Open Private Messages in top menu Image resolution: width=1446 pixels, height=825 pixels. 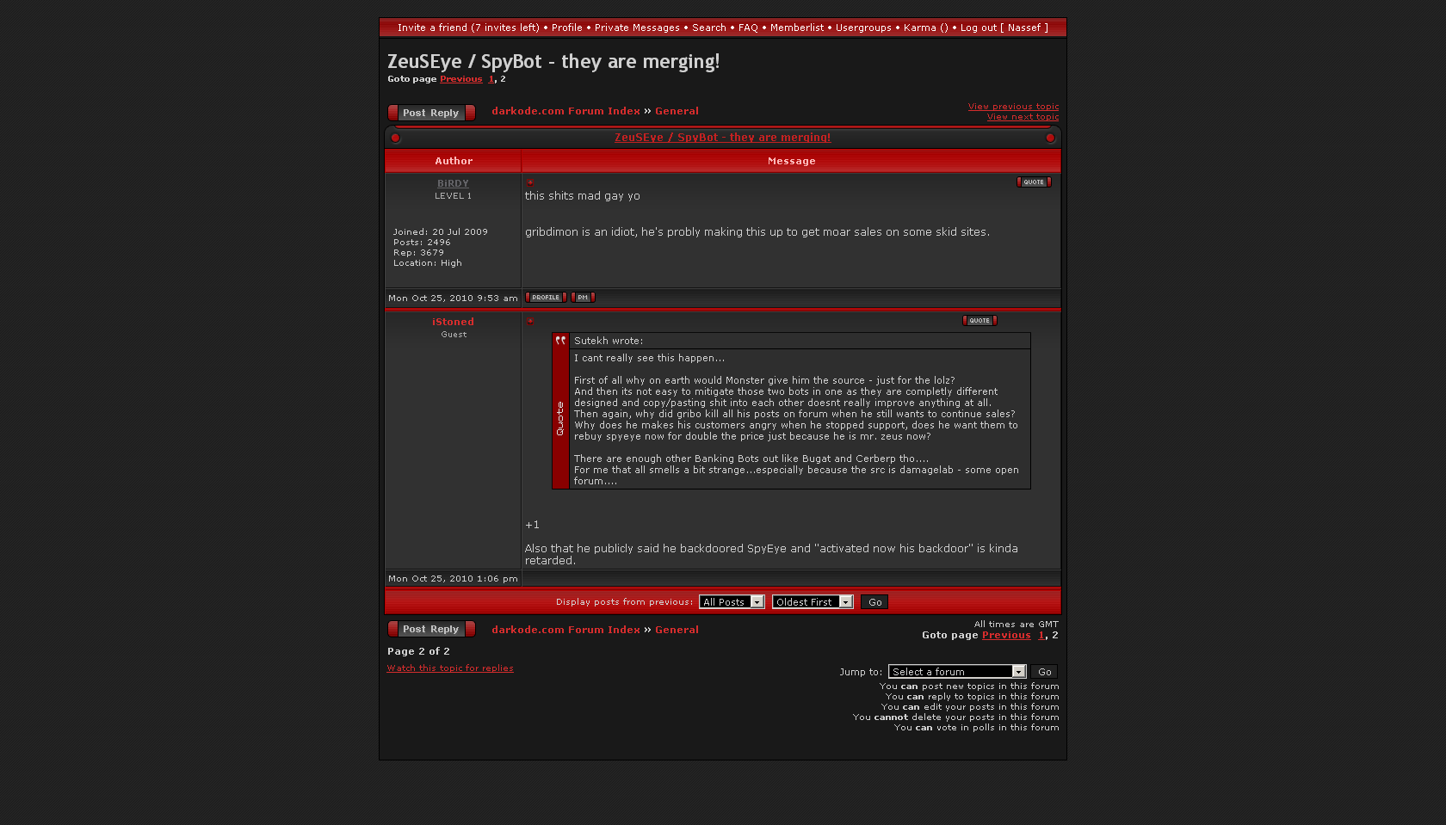click(x=637, y=28)
